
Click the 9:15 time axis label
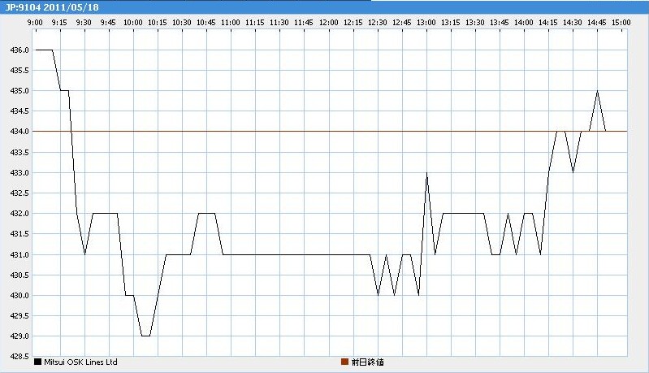point(59,23)
